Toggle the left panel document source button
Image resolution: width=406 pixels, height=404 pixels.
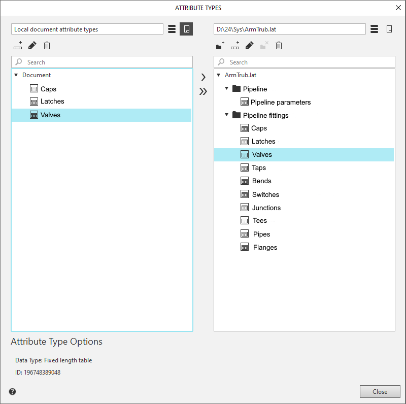186,29
